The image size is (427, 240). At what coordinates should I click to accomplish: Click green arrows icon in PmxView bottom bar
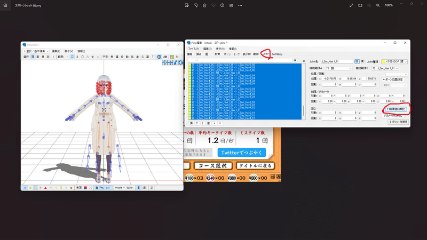pyautogui.click(x=61, y=188)
